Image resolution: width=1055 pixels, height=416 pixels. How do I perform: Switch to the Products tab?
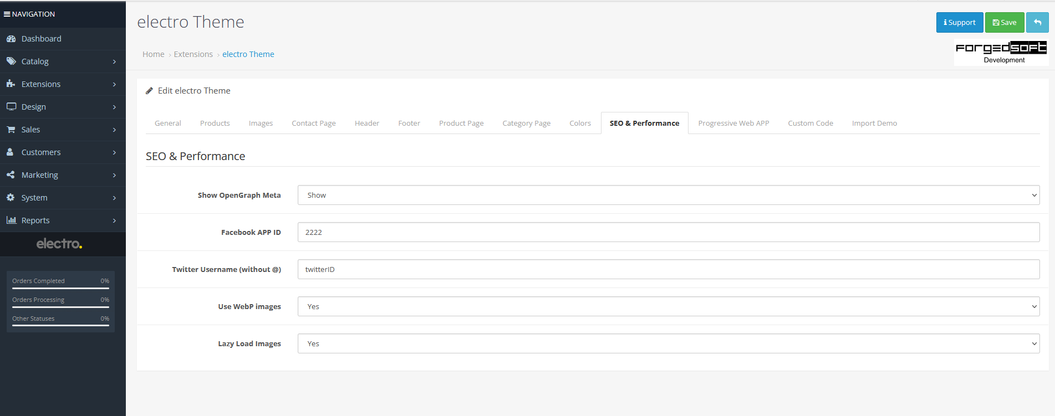[215, 123]
